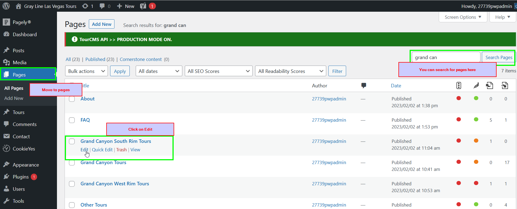Image resolution: width=517 pixels, height=209 pixels.
Task: Click Plugins plug icon
Action: (x=6, y=177)
